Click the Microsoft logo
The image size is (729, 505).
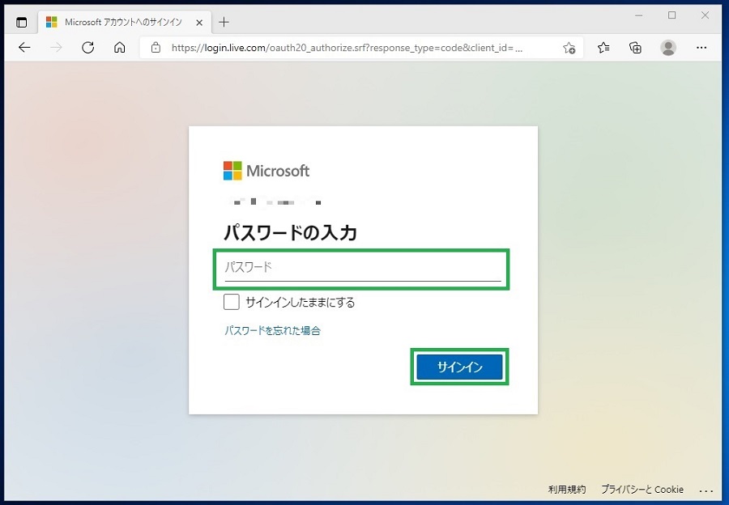[266, 171]
